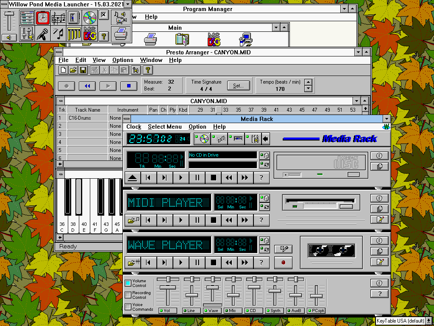Click the Set... time signature button
Image resolution: width=434 pixels, height=326 pixels.
238,86
